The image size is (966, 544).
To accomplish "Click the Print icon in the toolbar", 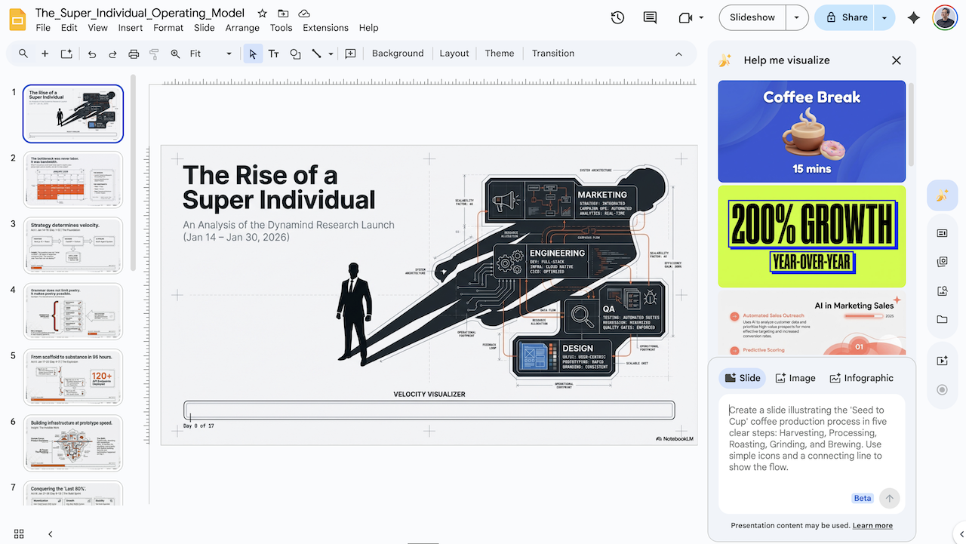I will (134, 54).
